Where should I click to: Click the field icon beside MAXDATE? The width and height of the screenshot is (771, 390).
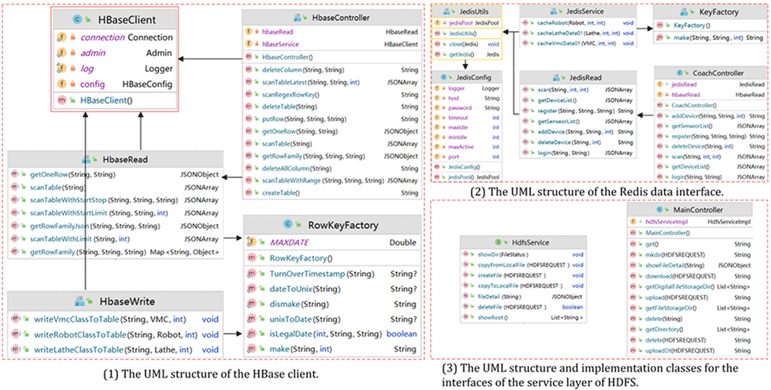pos(252,242)
